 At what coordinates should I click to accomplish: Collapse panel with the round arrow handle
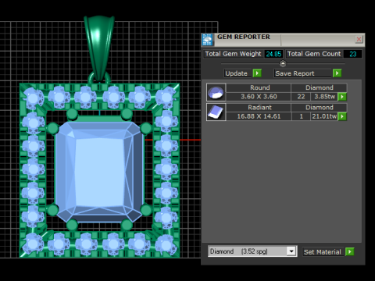click(283, 63)
